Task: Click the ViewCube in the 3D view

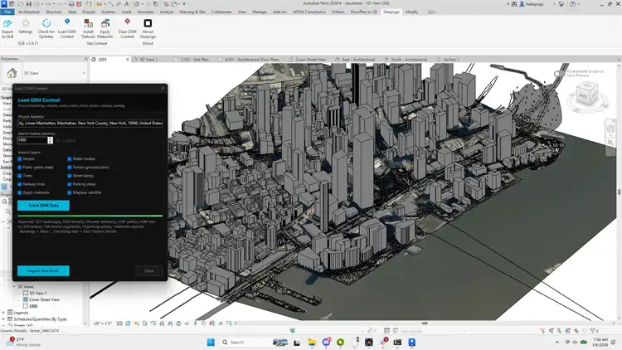Action: [586, 95]
